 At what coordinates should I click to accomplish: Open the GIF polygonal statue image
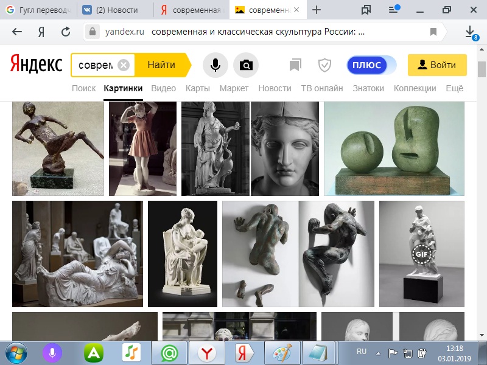pos(422,254)
